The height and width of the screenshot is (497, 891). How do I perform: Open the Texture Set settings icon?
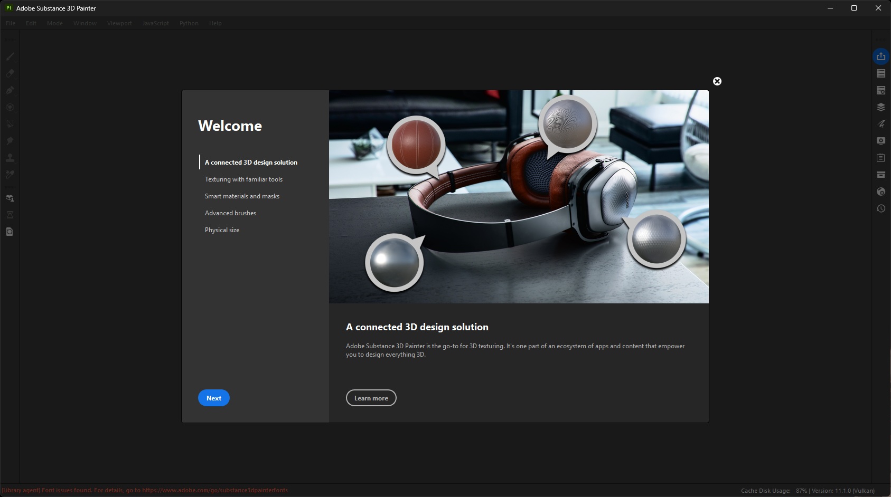[x=880, y=90]
